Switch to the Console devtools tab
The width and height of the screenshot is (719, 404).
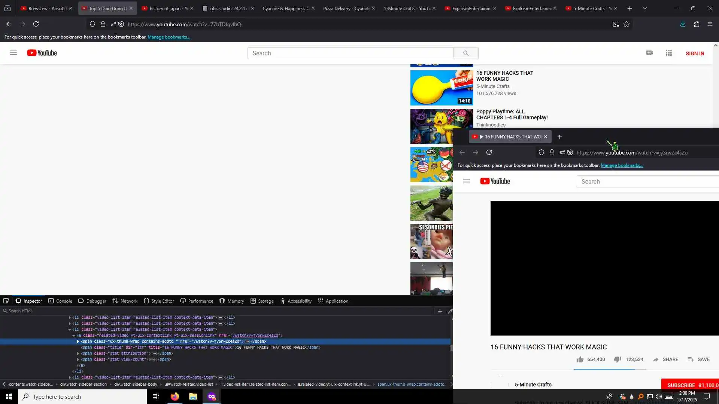click(60, 301)
